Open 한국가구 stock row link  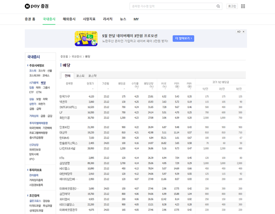[65, 97]
